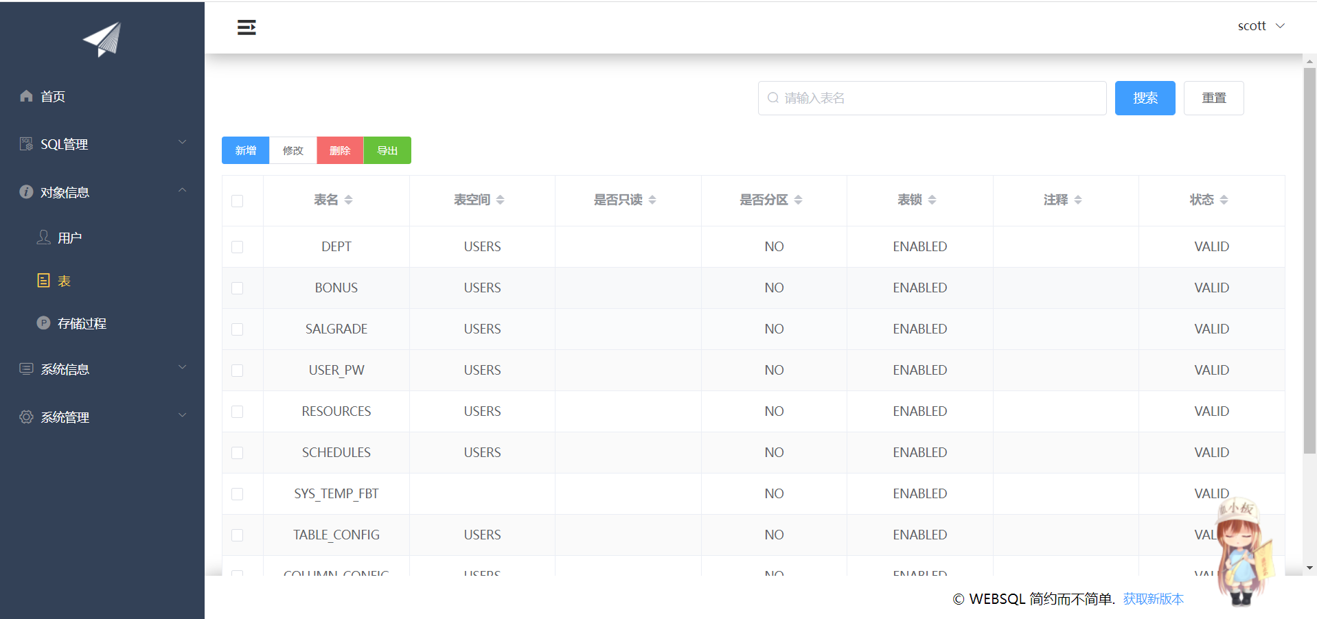This screenshot has width=1317, height=619.
Task: Click the green 导出 button
Action: (387, 150)
